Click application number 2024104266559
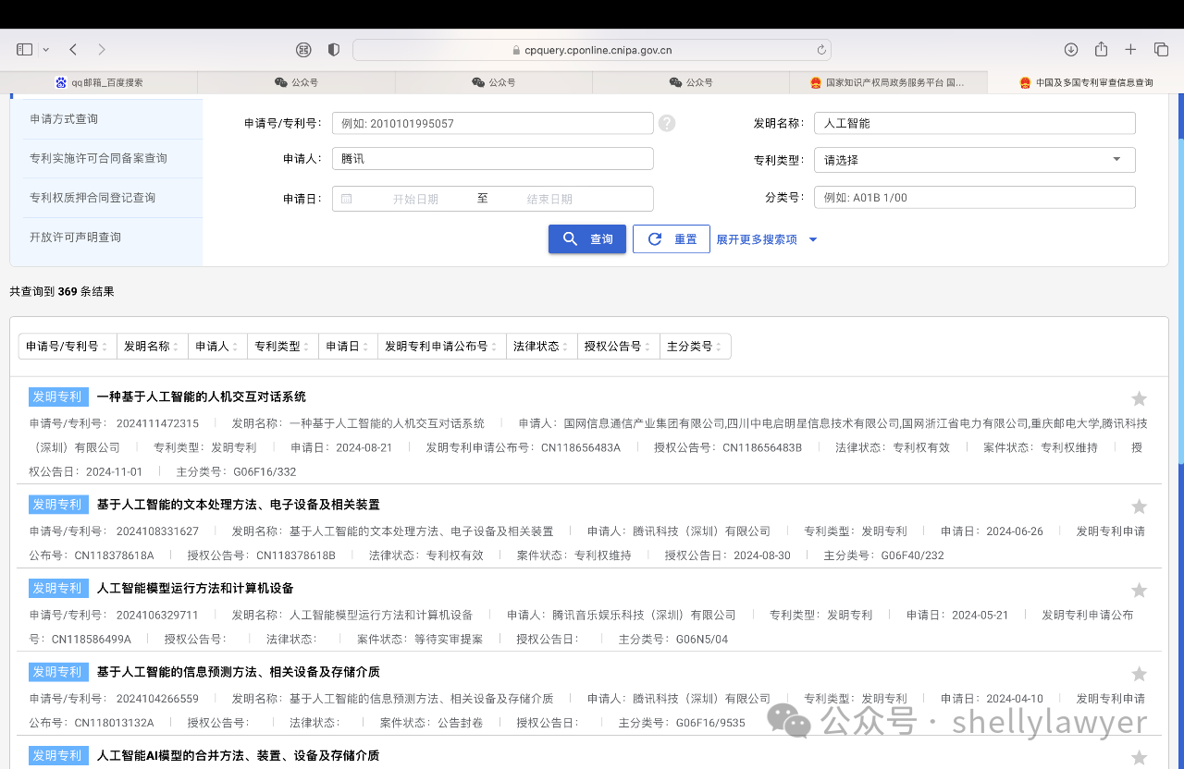 point(157,698)
